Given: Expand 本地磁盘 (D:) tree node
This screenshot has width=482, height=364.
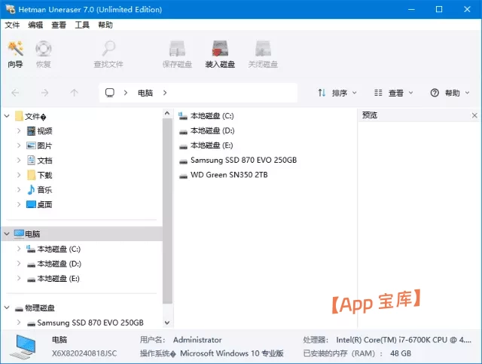Looking at the screenshot, I should (x=19, y=263).
